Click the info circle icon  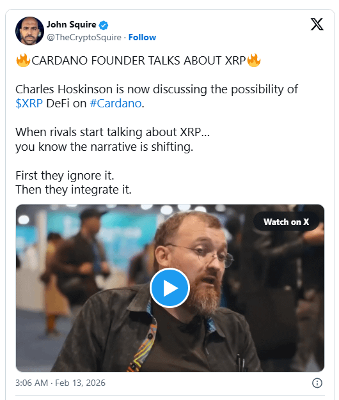click(x=317, y=383)
